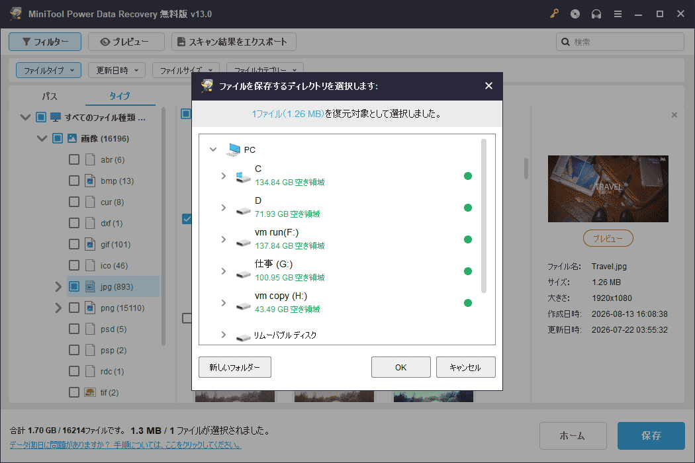Click the リムーバブル ディスク drive icon
This screenshot has height=463, width=695.
243,337
